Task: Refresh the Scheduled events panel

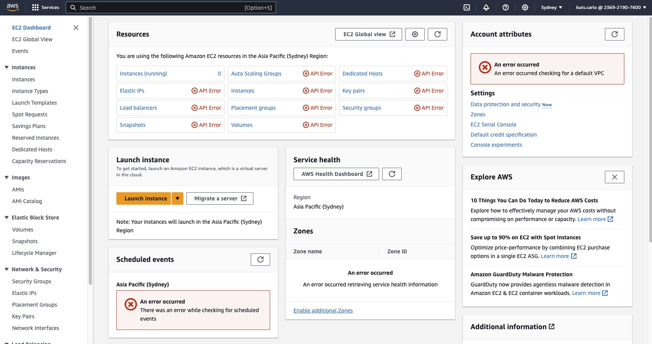Action: (x=260, y=260)
